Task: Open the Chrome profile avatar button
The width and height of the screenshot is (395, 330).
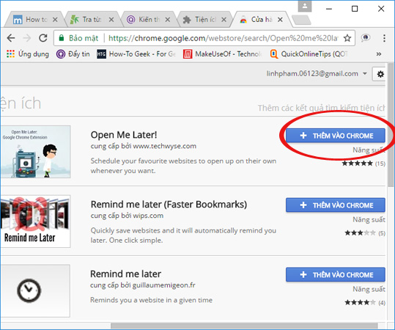Action: pos(305,6)
